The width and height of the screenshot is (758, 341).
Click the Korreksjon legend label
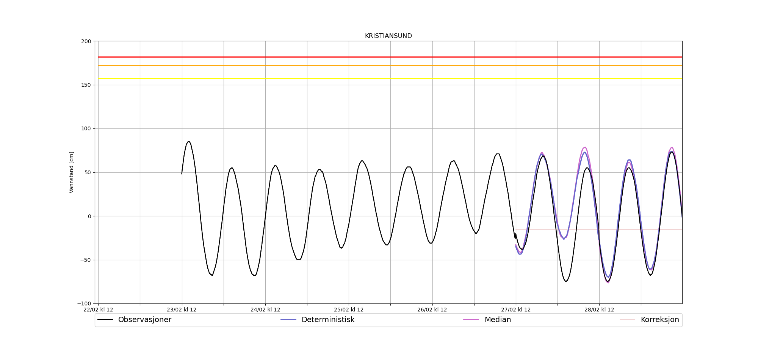click(x=659, y=320)
